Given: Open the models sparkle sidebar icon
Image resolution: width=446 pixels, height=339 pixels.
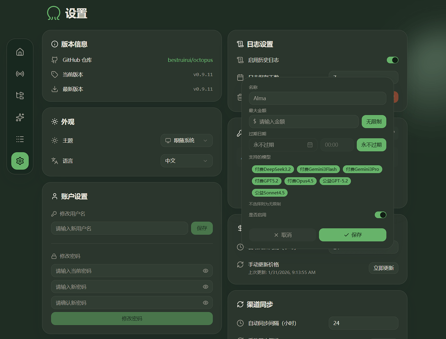Looking at the screenshot, I should point(20,117).
